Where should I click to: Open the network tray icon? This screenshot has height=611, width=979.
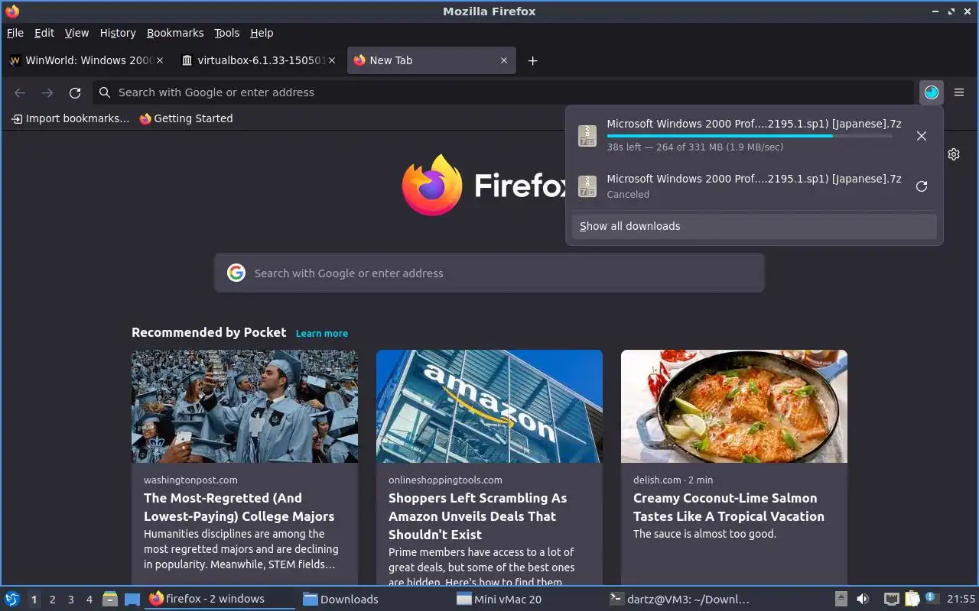click(x=891, y=599)
